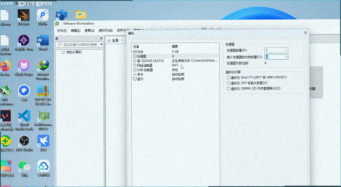Select 我的计算机 in the library tree
This screenshot has height=187, width=341.
[72, 52]
